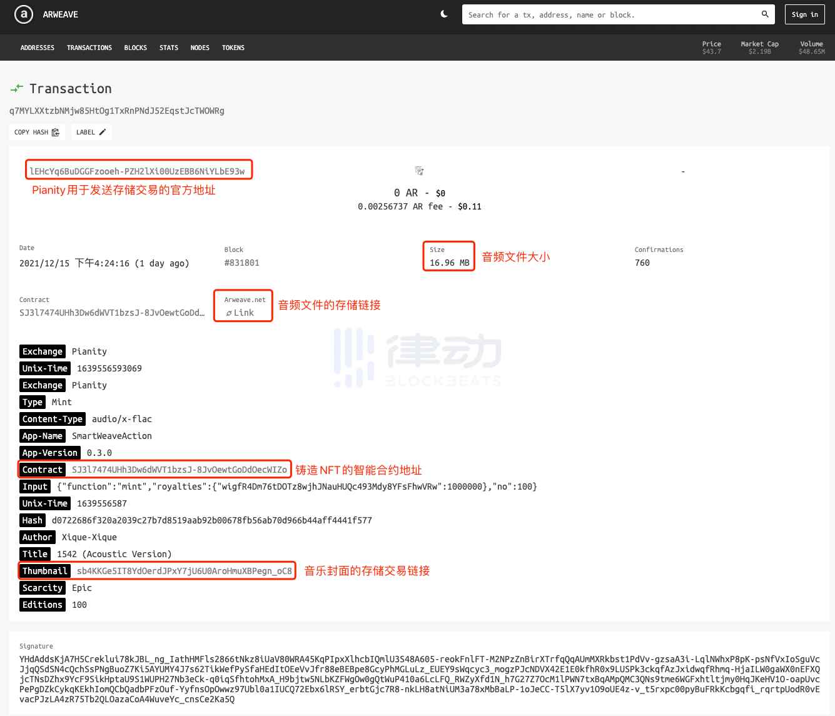Open the Tokens menu
The image size is (835, 716).
pos(233,48)
